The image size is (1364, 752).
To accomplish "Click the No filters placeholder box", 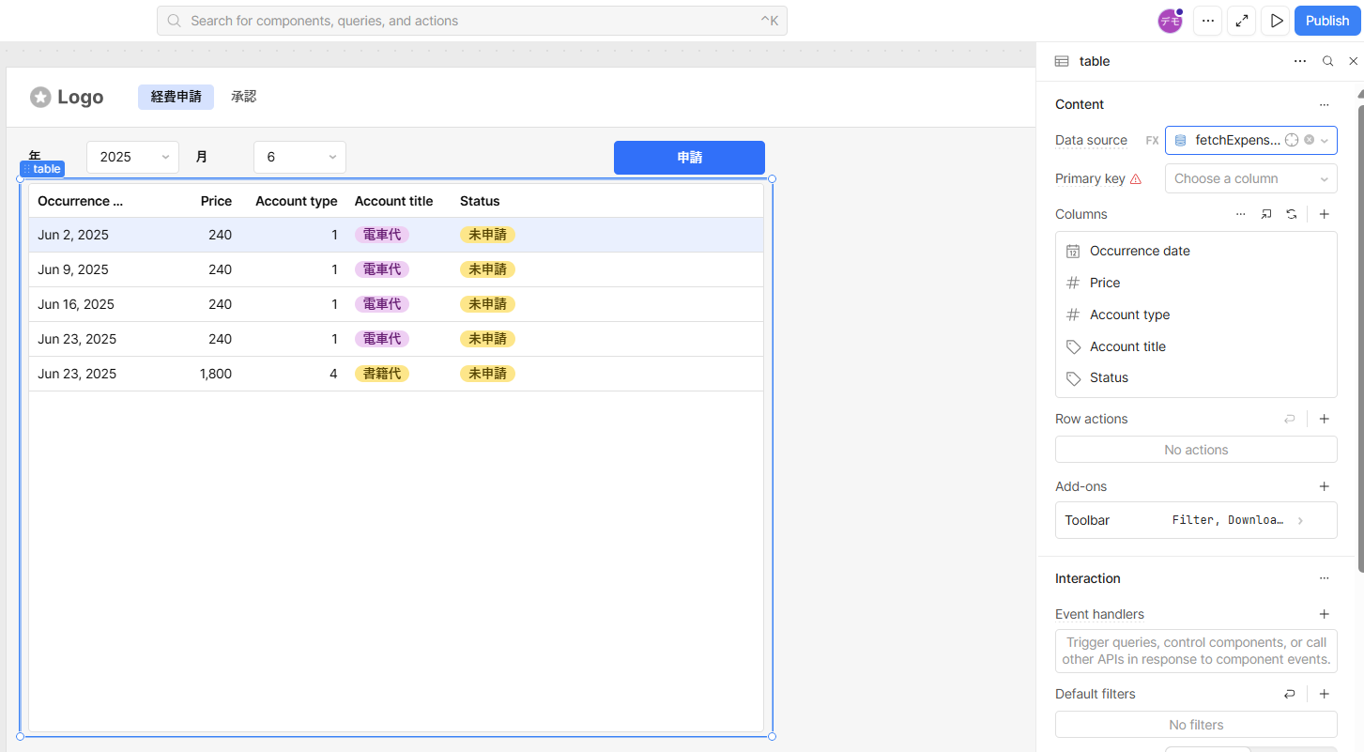I will pos(1196,725).
